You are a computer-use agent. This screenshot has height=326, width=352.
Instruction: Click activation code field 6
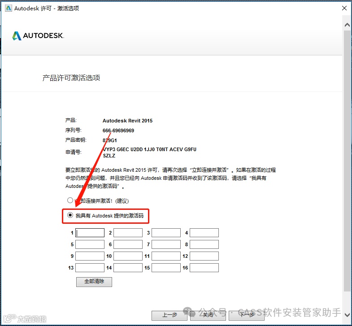128,244
